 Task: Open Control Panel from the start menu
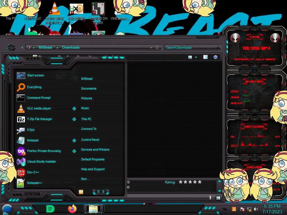coord(90,140)
